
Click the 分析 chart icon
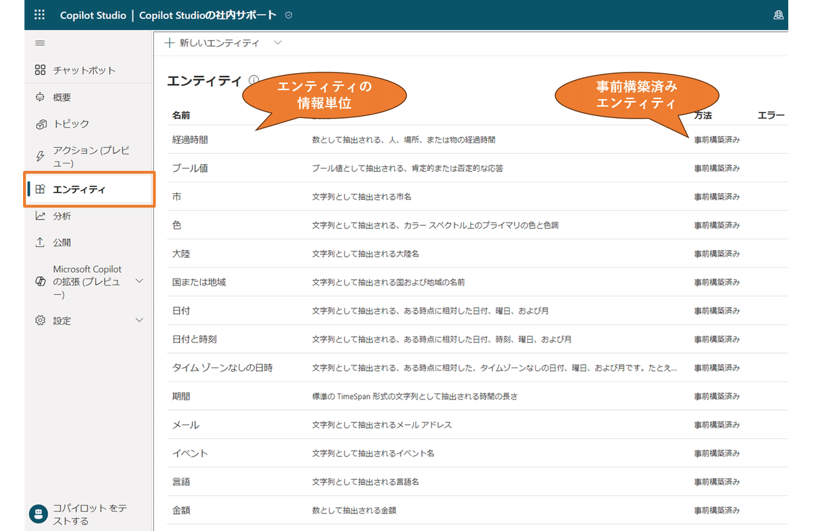(40, 216)
